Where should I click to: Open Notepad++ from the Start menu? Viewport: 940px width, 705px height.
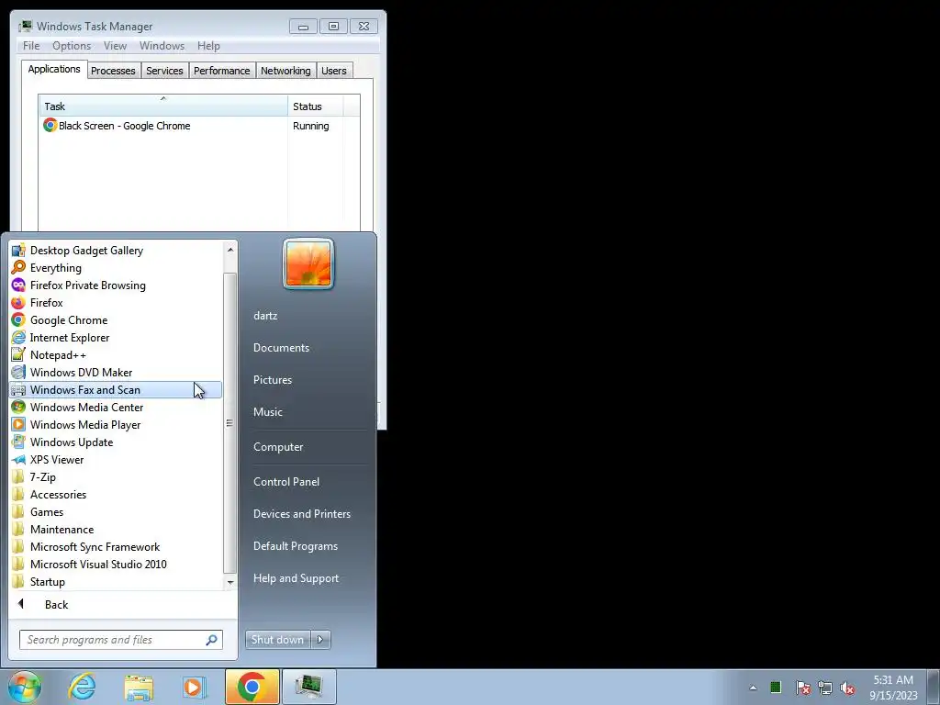(x=116, y=355)
